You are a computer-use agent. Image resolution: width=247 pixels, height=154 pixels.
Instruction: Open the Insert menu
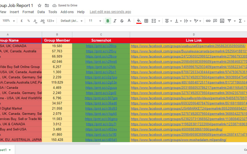14,12
